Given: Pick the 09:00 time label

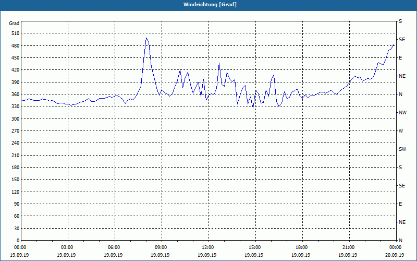Looking at the screenshot, I should coord(161,247).
